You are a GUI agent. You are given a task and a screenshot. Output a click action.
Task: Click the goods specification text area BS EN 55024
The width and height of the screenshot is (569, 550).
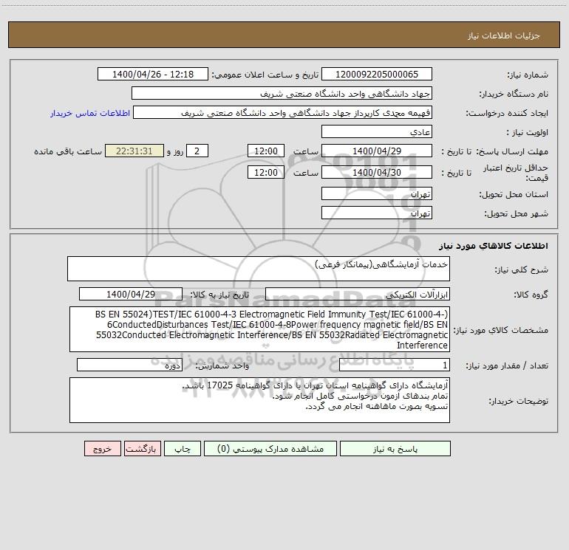pos(259,329)
